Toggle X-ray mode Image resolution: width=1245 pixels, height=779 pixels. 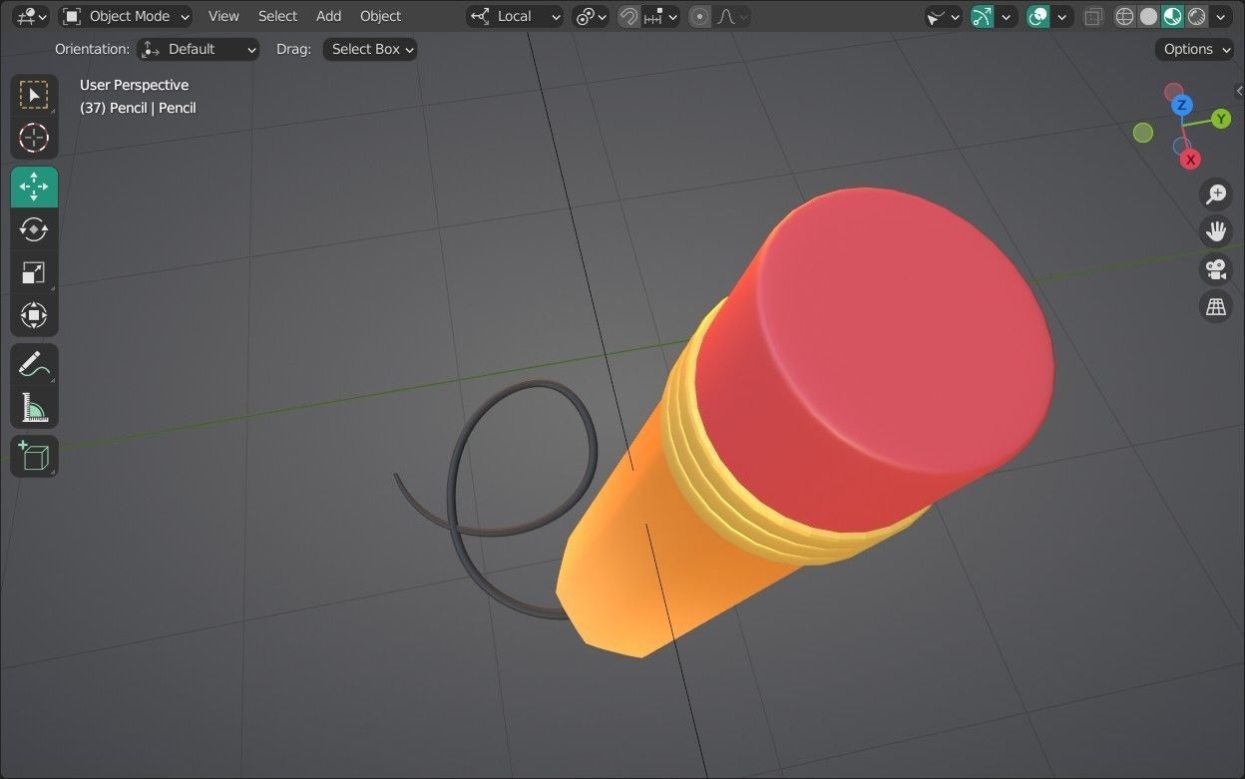pos(1094,16)
